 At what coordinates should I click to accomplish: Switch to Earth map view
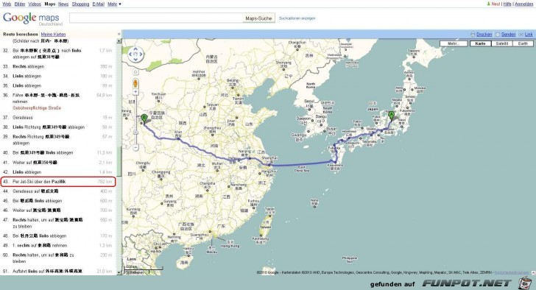[x=523, y=43]
